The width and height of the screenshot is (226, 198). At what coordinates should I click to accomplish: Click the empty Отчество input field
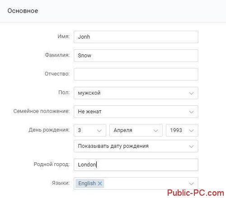tap(136, 74)
